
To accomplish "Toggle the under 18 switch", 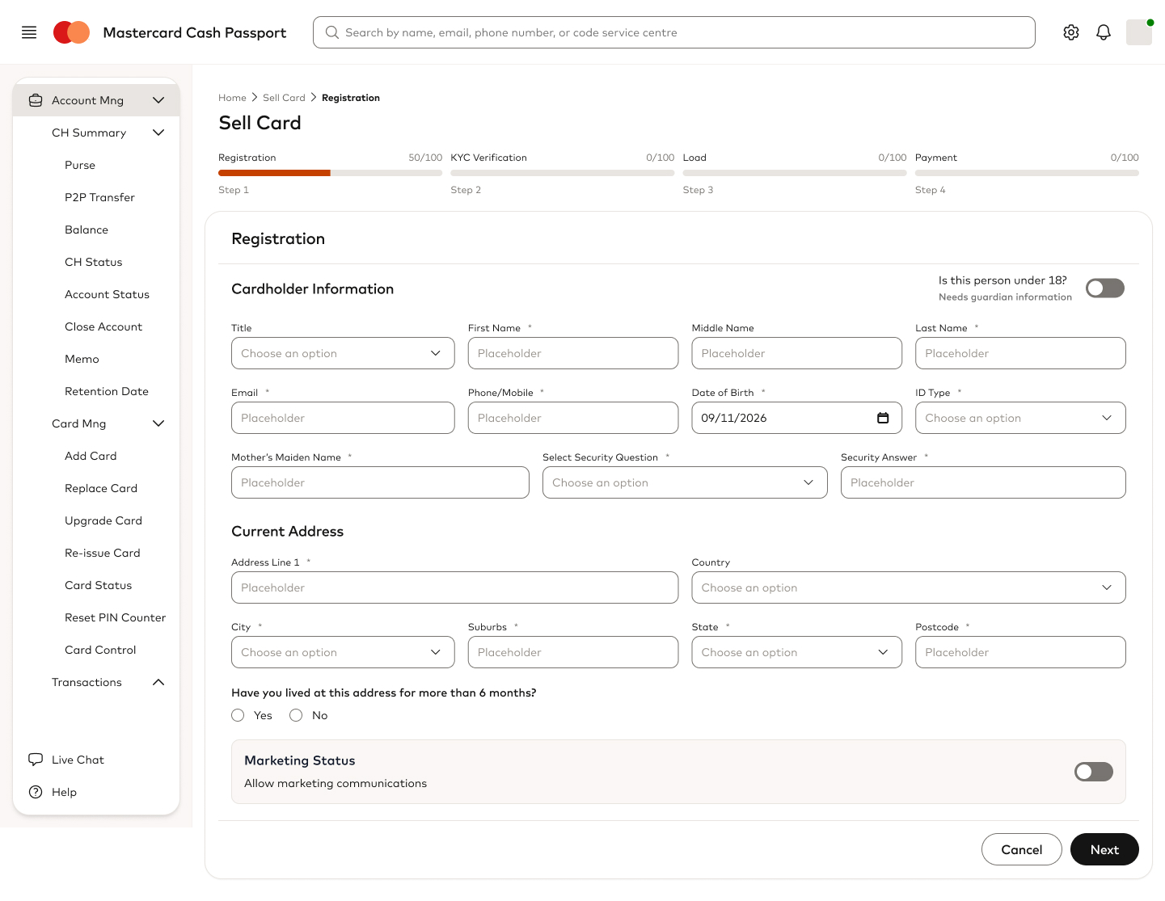I will [1105, 288].
